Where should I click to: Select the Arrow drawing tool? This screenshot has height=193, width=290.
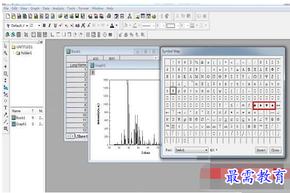coord(5,115)
